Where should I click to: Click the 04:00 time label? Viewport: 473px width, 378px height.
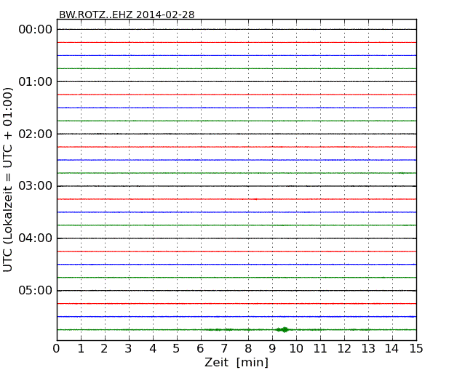(x=36, y=238)
